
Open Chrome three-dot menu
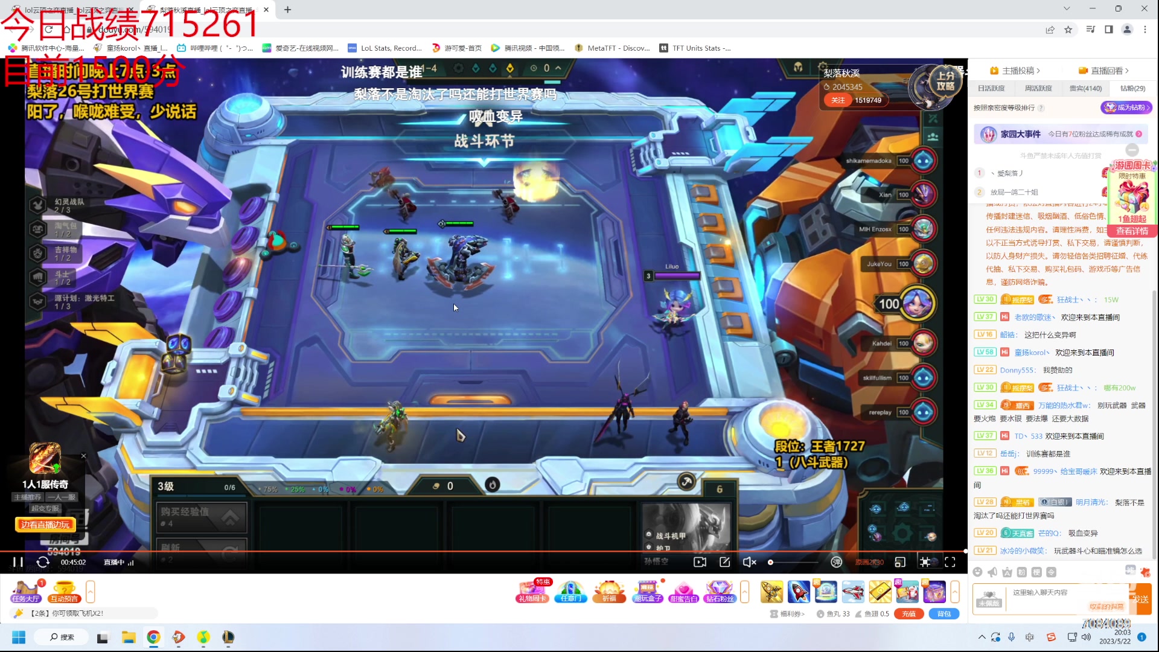1145,30
